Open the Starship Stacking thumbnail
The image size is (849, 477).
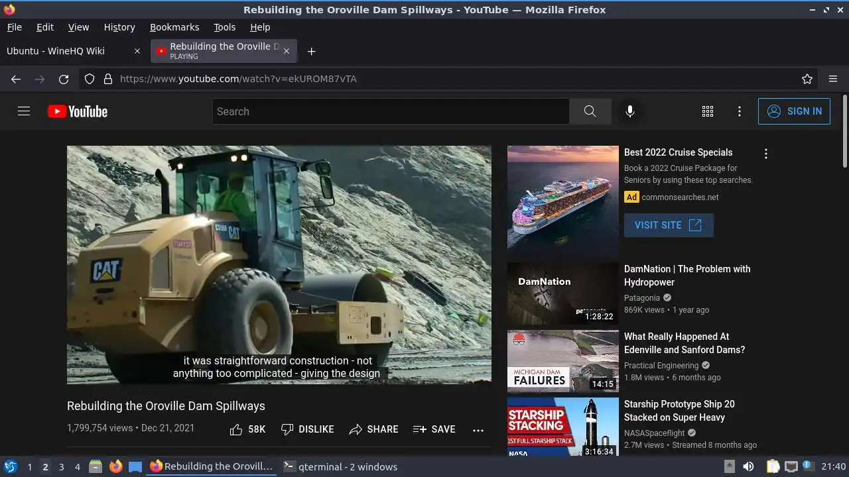pyautogui.click(x=563, y=427)
